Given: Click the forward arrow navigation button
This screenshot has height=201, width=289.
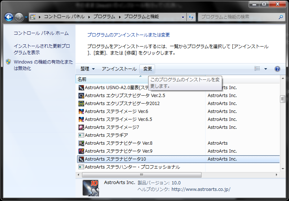Looking at the screenshot, I should click(19, 17).
